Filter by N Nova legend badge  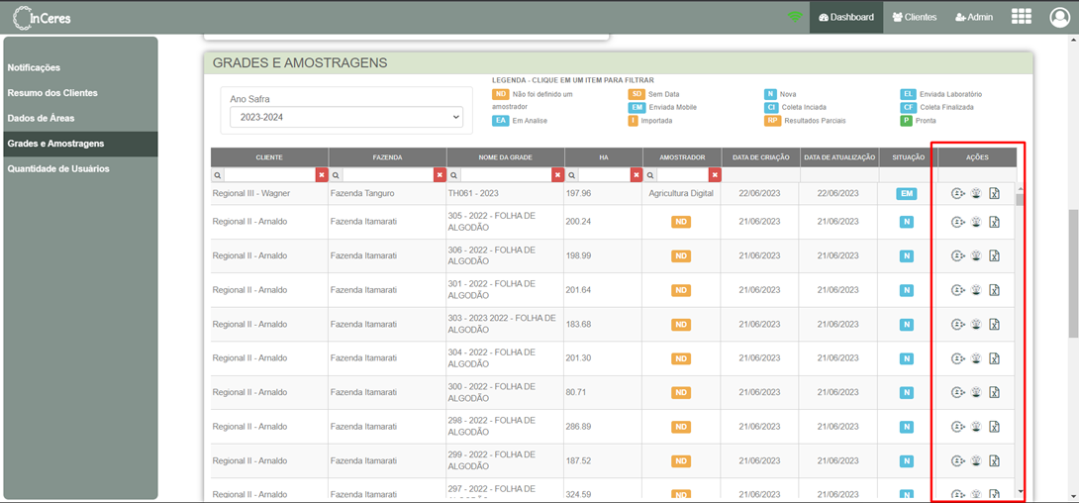pyautogui.click(x=770, y=94)
